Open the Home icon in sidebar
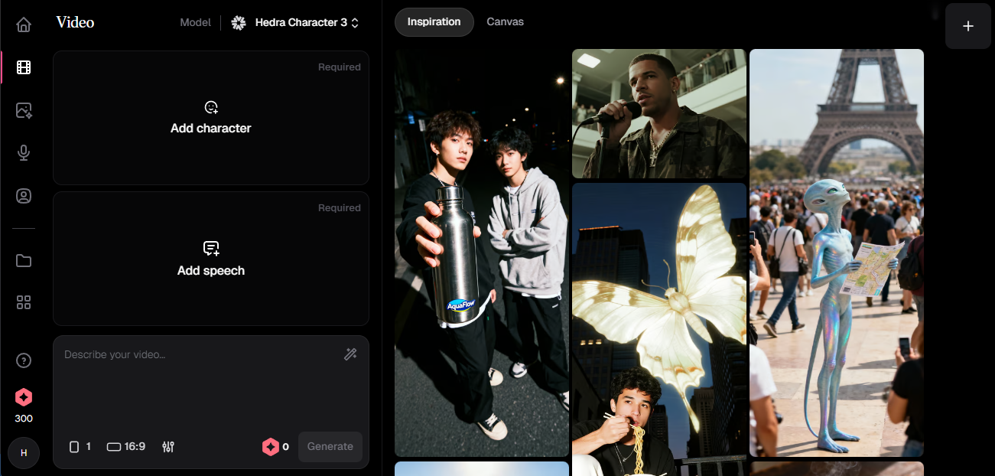 click(x=24, y=24)
